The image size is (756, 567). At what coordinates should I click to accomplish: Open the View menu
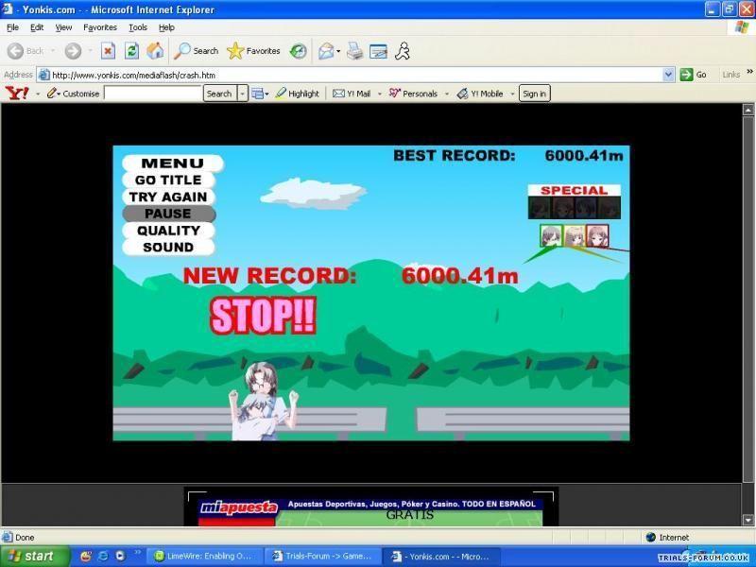[x=63, y=27]
